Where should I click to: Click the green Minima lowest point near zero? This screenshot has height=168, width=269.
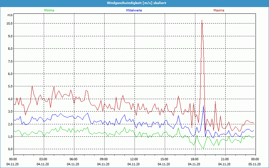tap(203, 148)
